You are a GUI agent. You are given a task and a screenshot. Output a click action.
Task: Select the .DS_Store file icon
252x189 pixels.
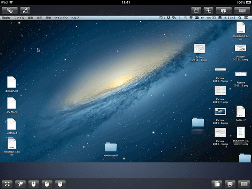click(x=12, y=103)
